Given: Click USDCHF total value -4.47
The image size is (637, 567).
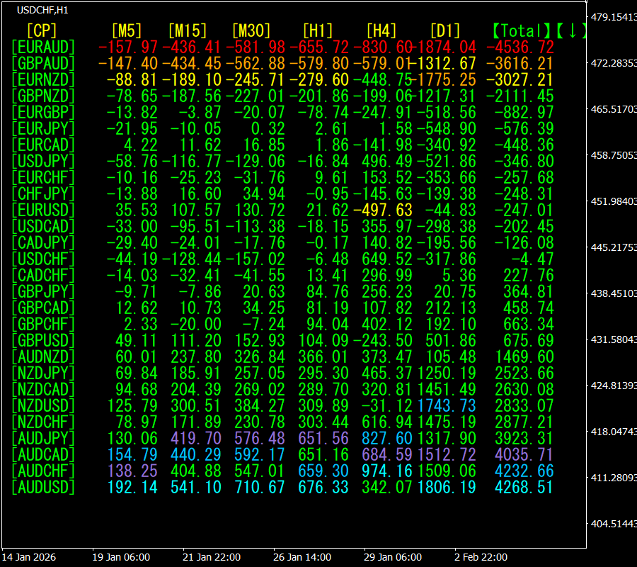Looking at the screenshot, I should [x=532, y=259].
